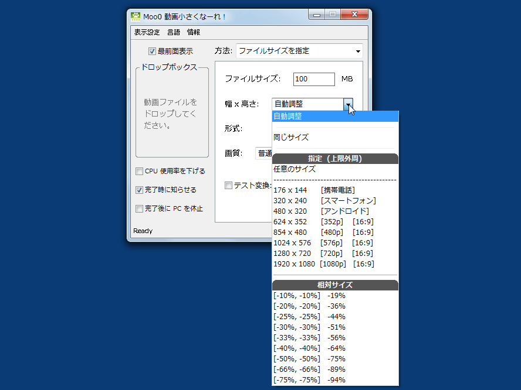
Task: Choose 320 x 240 [スマートフォン] size
Action: (x=335, y=201)
